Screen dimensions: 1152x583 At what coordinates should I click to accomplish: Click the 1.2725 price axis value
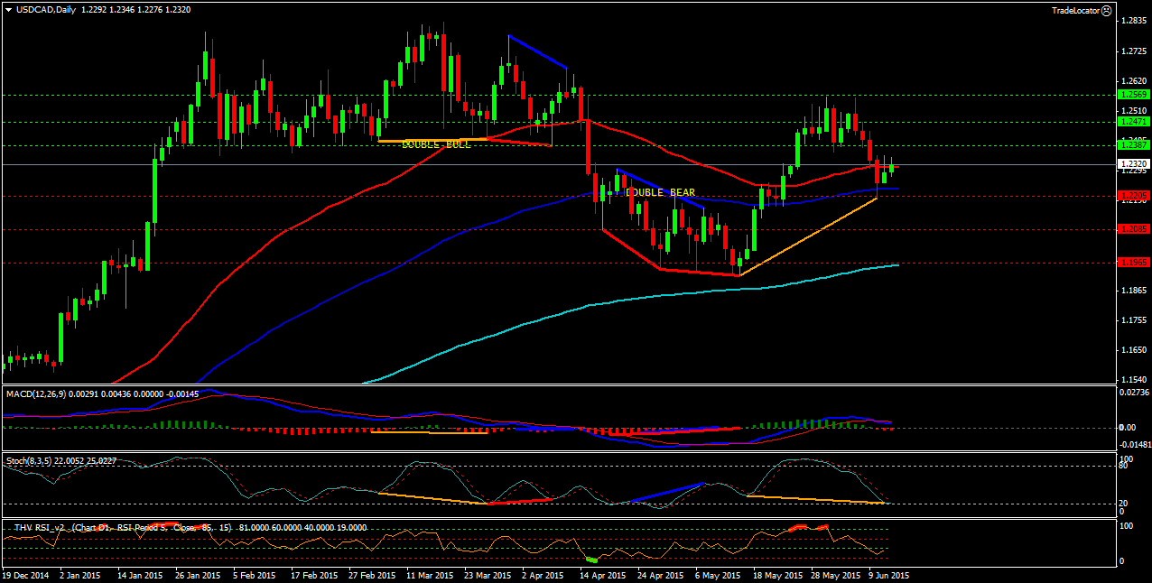pyautogui.click(x=1133, y=51)
